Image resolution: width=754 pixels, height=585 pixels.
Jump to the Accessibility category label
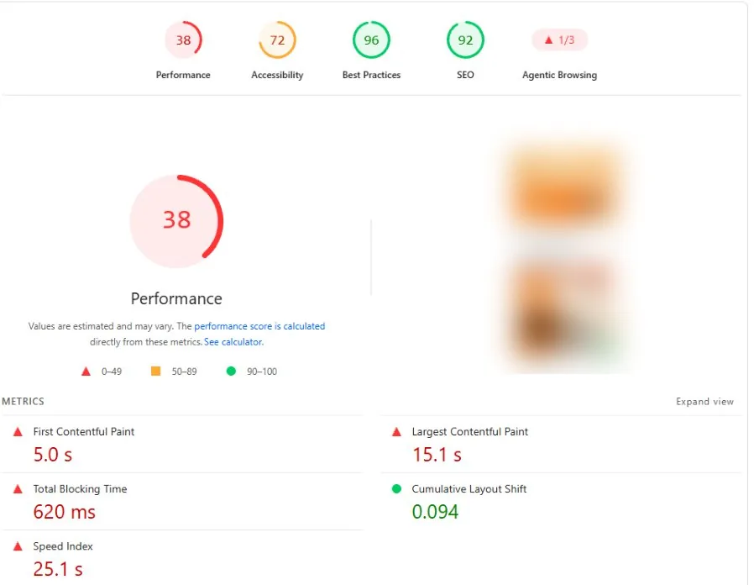coord(277,75)
